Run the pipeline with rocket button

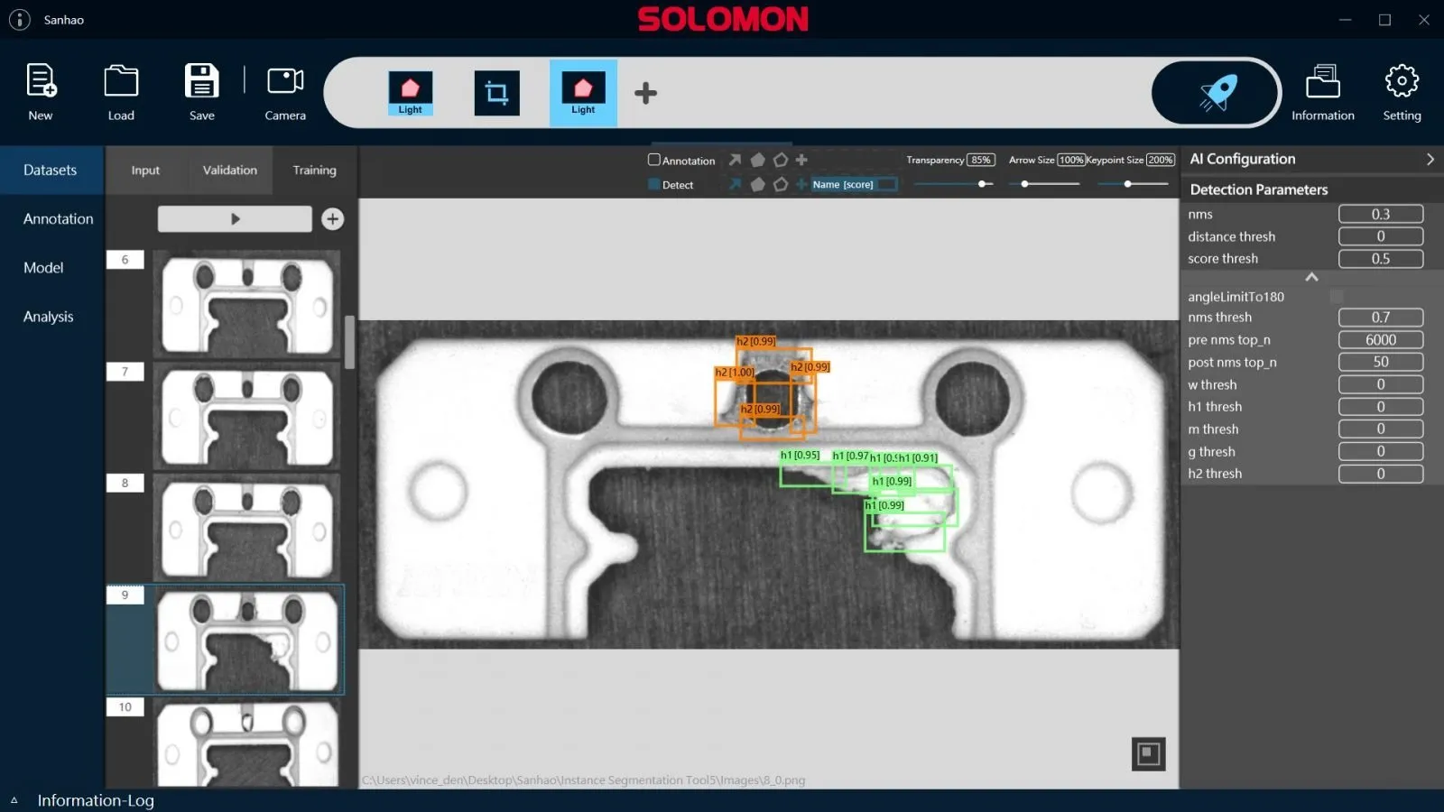[1216, 92]
